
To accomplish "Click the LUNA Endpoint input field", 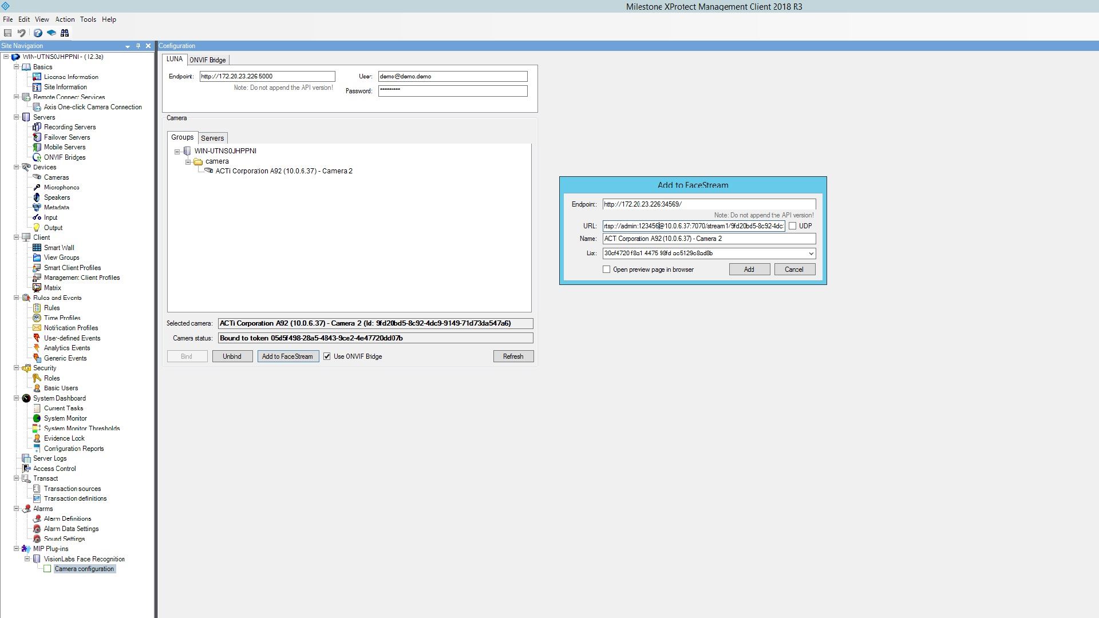I will [267, 77].
